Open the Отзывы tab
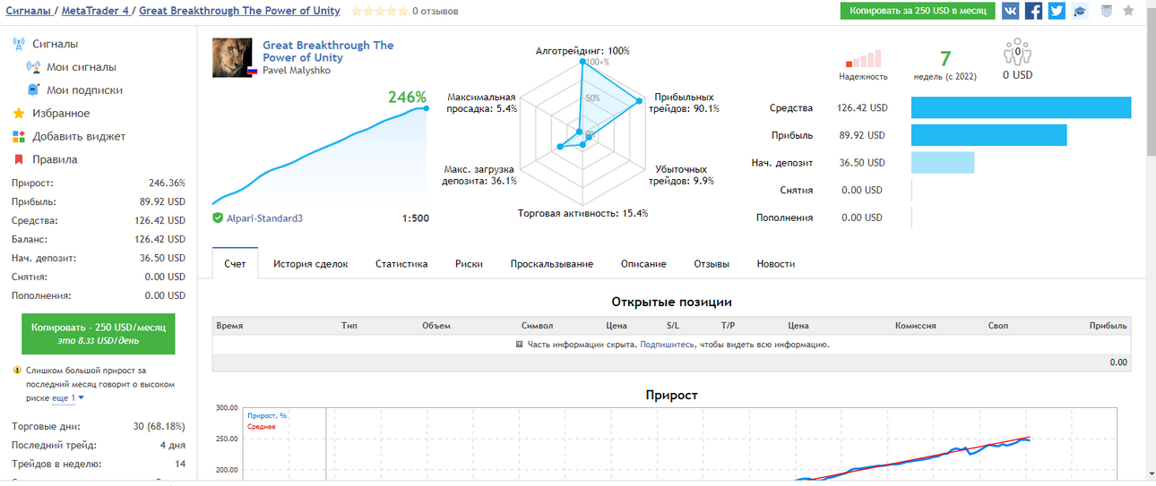Image resolution: width=1156 pixels, height=486 pixels. [712, 264]
